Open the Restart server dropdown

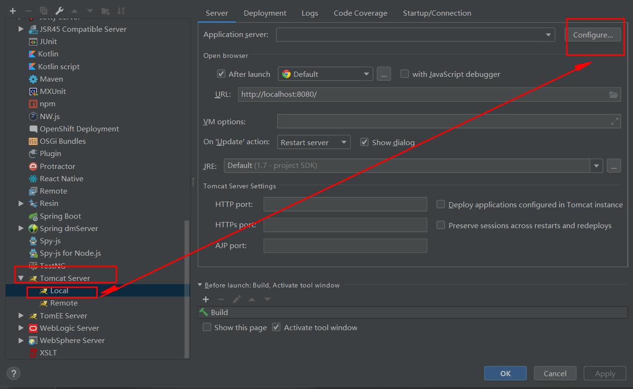[x=314, y=142]
